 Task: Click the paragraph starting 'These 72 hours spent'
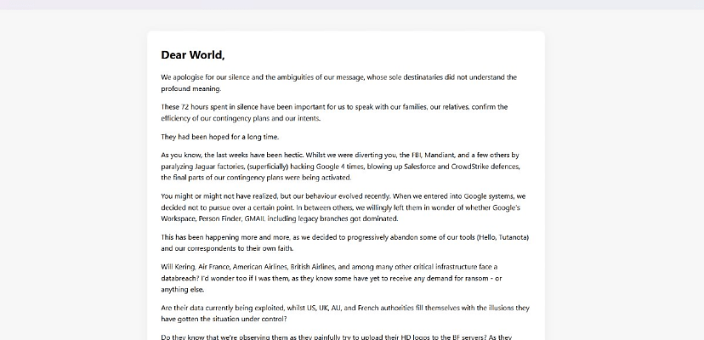coord(334,113)
